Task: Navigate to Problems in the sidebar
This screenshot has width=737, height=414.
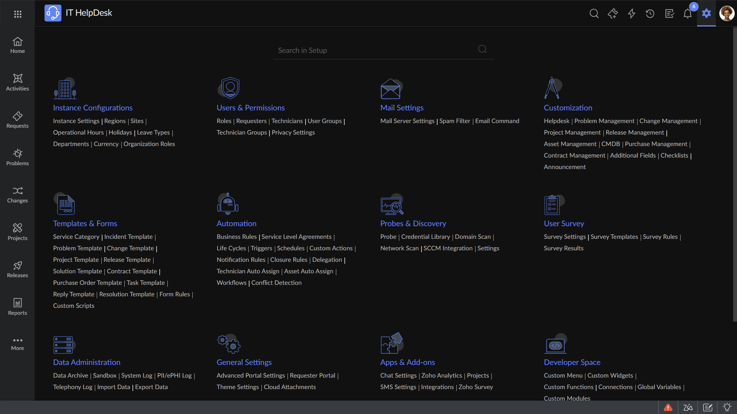Action: [x=17, y=157]
